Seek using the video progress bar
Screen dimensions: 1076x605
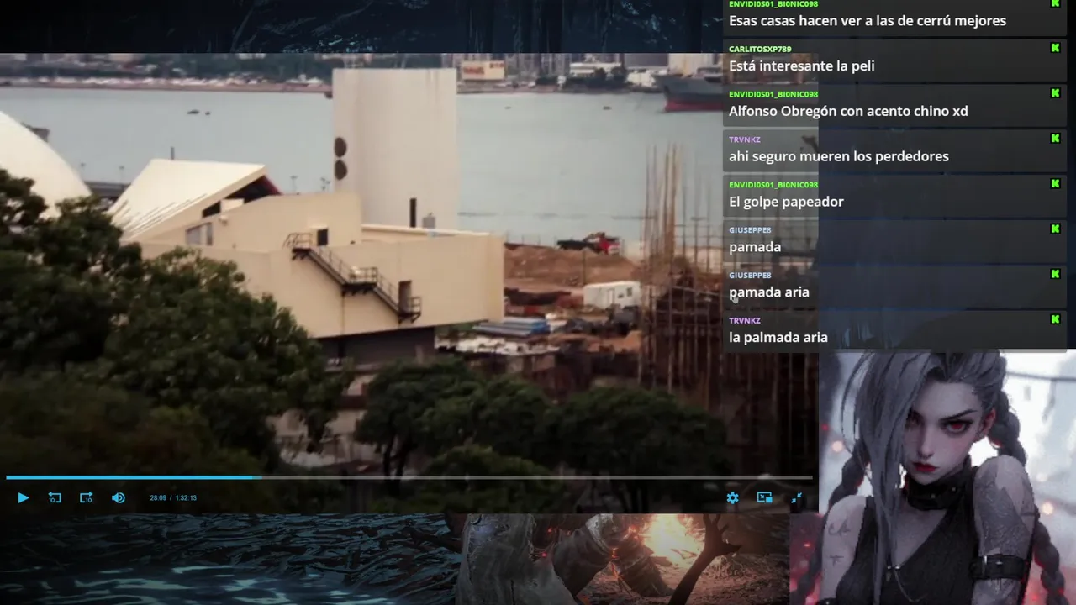pyautogui.click(x=409, y=477)
